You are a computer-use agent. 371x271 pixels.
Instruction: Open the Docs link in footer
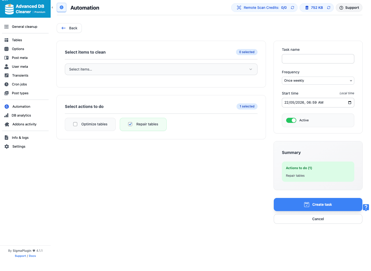[x=32, y=256]
